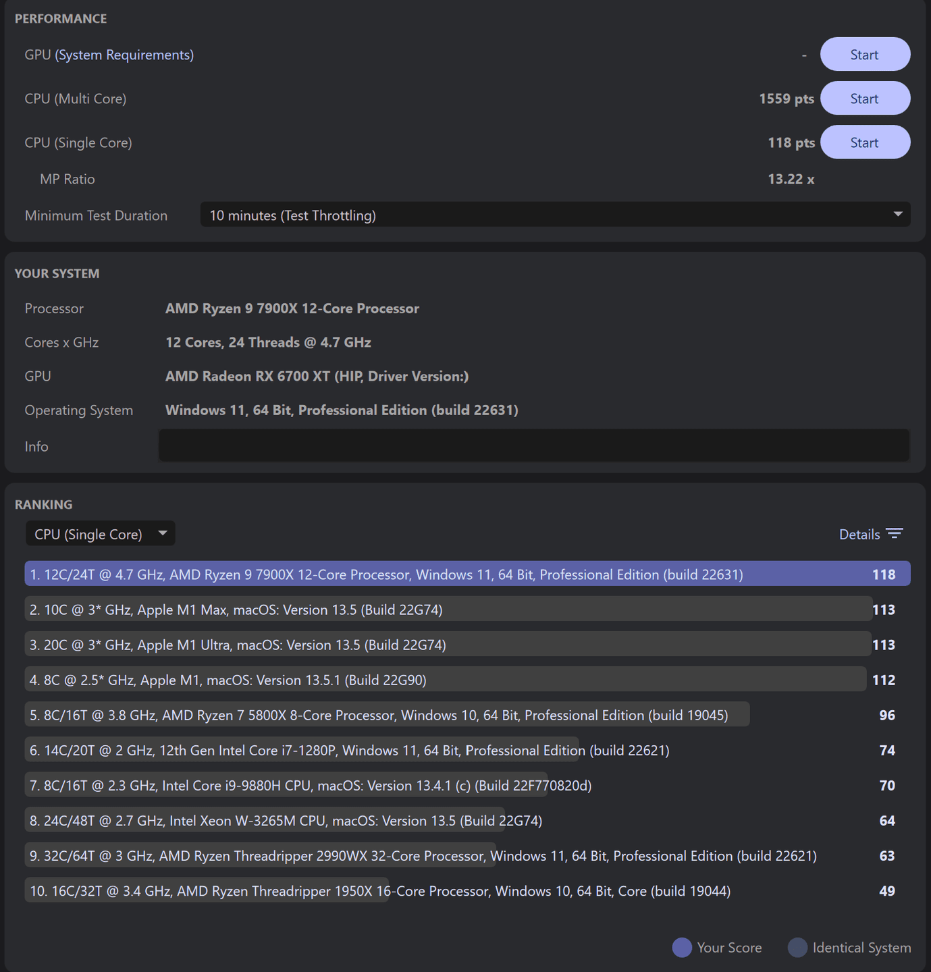Screen dimensions: 931x972
Task: Click the score 96 in ranking
Action: point(887,715)
